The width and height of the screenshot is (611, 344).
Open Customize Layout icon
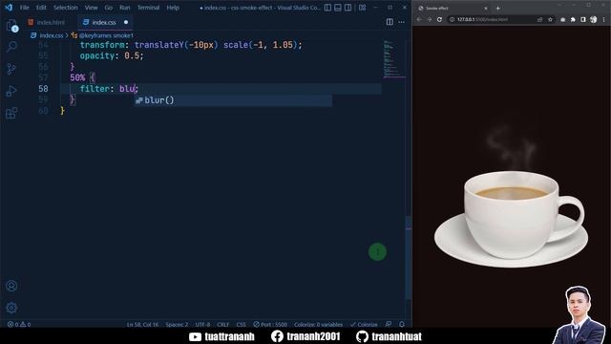pyautogui.click(x=363, y=8)
